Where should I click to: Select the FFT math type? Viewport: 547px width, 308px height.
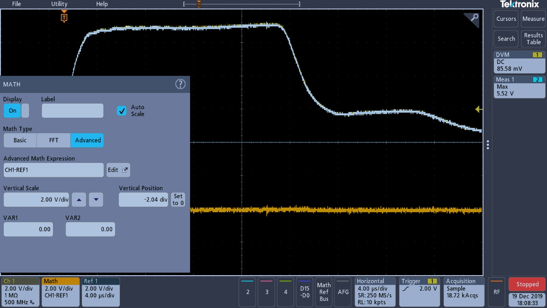pos(54,140)
